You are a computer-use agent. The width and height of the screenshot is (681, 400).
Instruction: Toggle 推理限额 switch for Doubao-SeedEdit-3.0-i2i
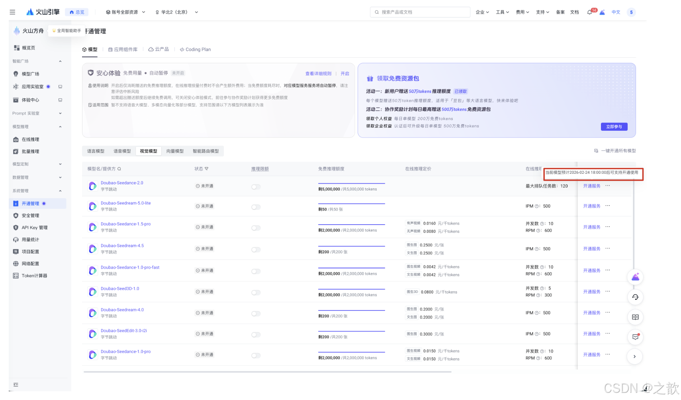[x=256, y=335]
